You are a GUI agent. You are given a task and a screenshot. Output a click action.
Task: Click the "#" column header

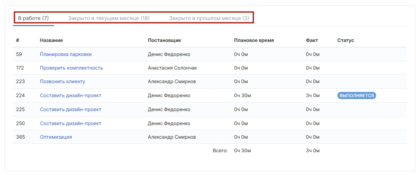[18, 40]
